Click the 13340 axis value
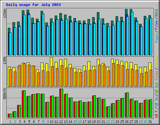 click(x=5, y=13)
